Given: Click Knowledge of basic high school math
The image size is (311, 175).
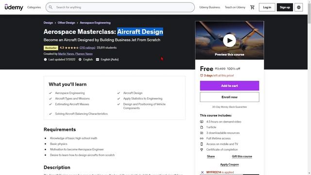Looking at the screenshot, I should (73, 138).
